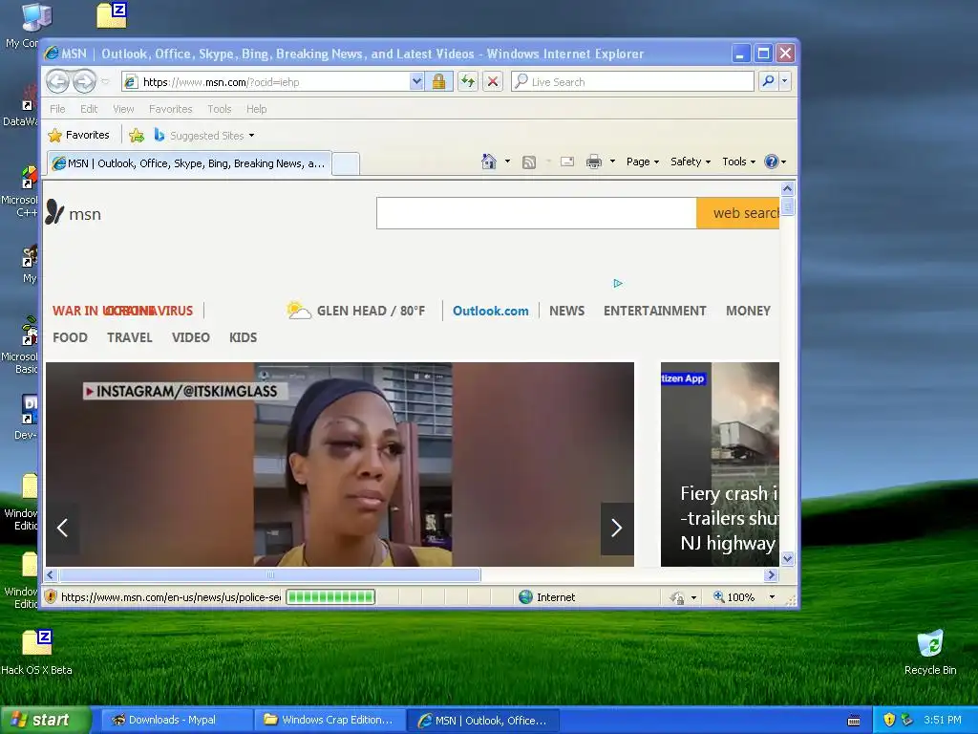The width and height of the screenshot is (978, 734).
Task: Click the web search button
Action: [738, 213]
